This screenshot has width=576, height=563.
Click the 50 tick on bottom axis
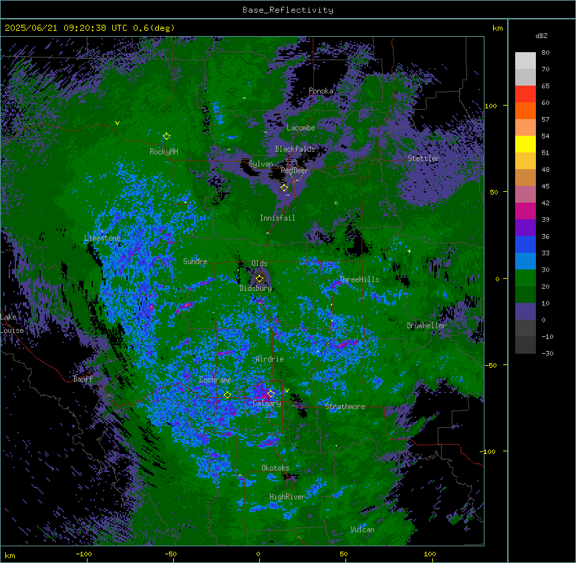click(343, 554)
